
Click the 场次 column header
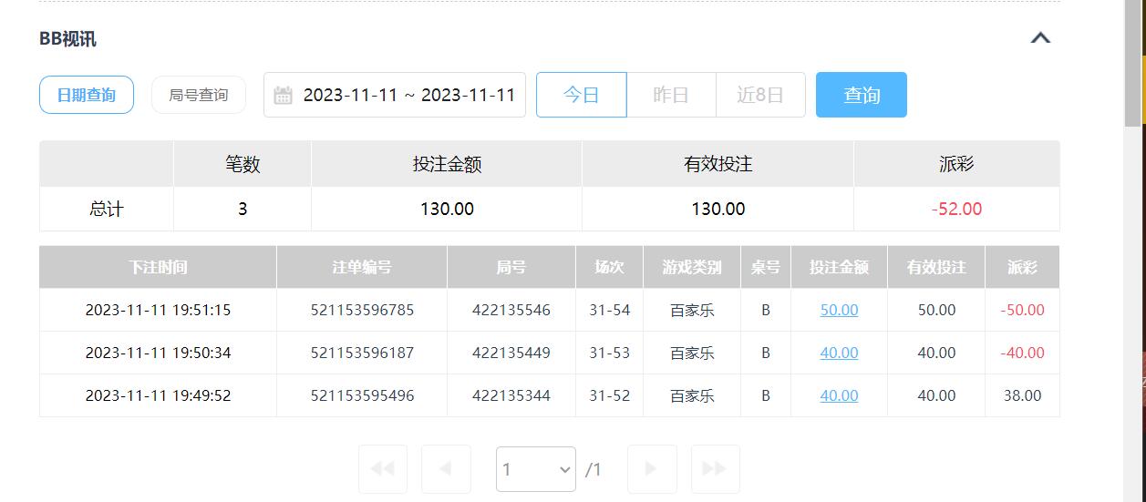click(609, 267)
